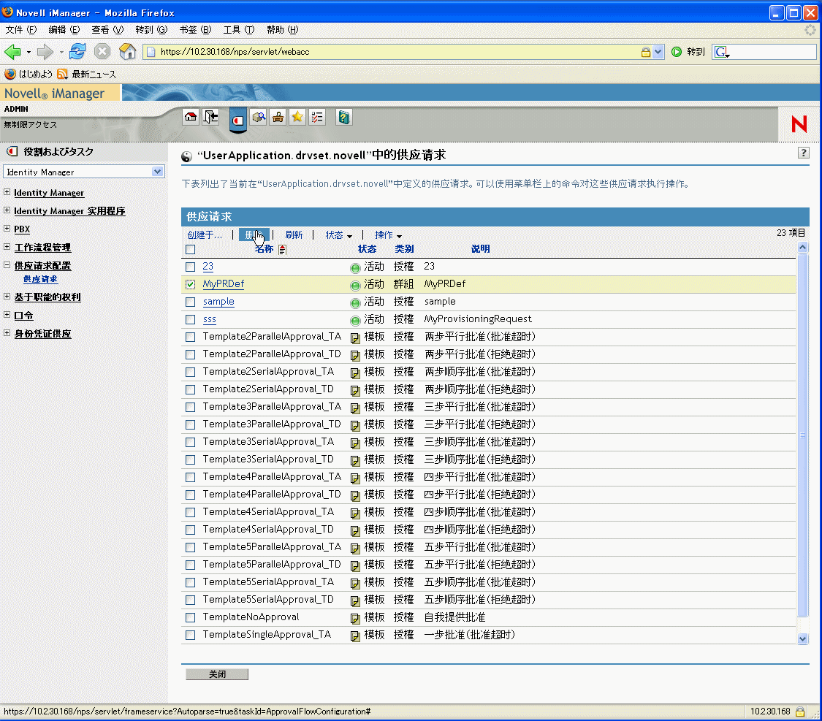
Task: Click the Exit door icon
Action: click(x=210, y=117)
